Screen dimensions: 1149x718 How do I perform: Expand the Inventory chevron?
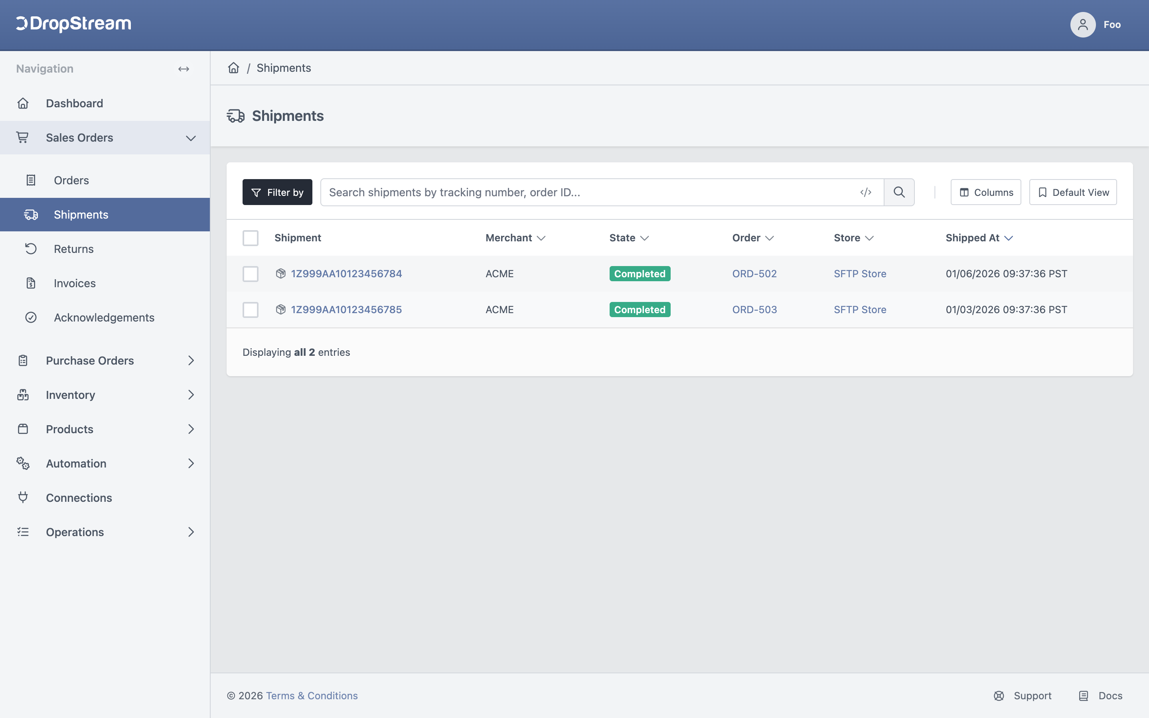191,395
